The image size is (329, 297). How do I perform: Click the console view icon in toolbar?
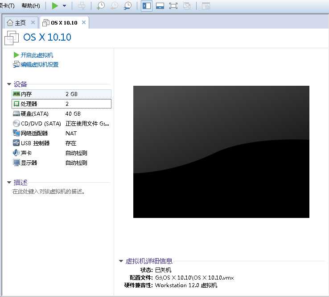tap(206, 6)
